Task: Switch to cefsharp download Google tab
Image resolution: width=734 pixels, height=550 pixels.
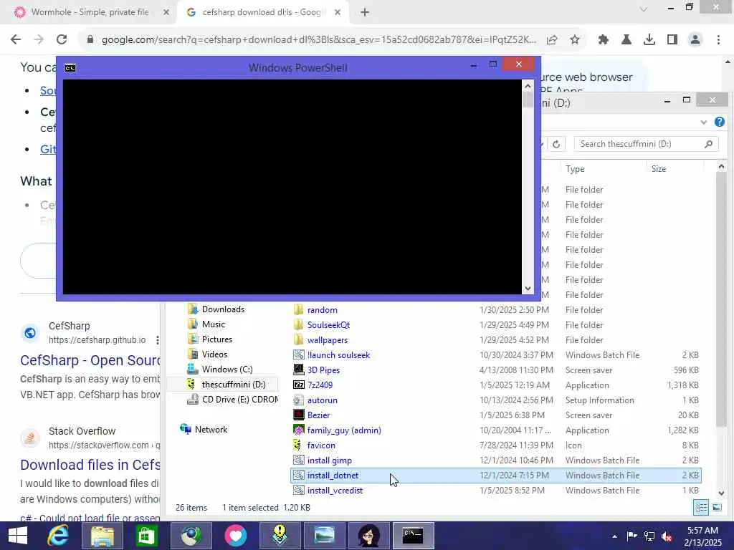Action: 262,12
